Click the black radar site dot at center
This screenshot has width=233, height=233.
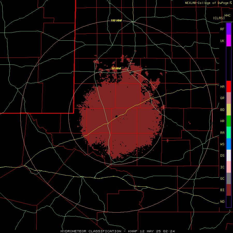[116, 116]
